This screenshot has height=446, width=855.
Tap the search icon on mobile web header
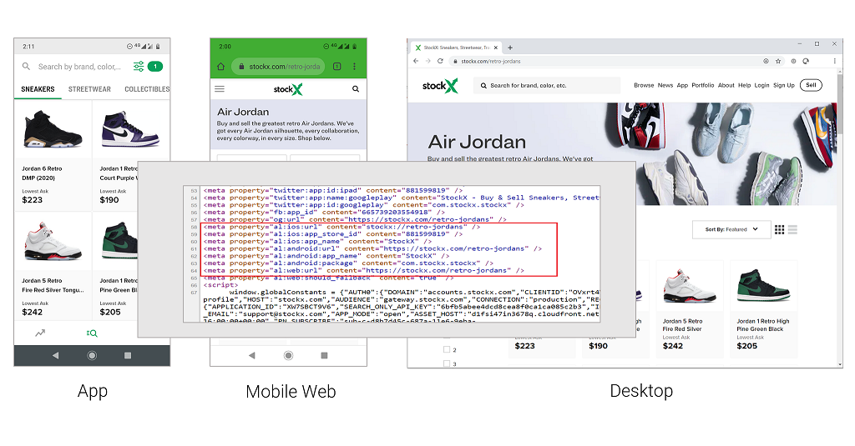click(356, 88)
